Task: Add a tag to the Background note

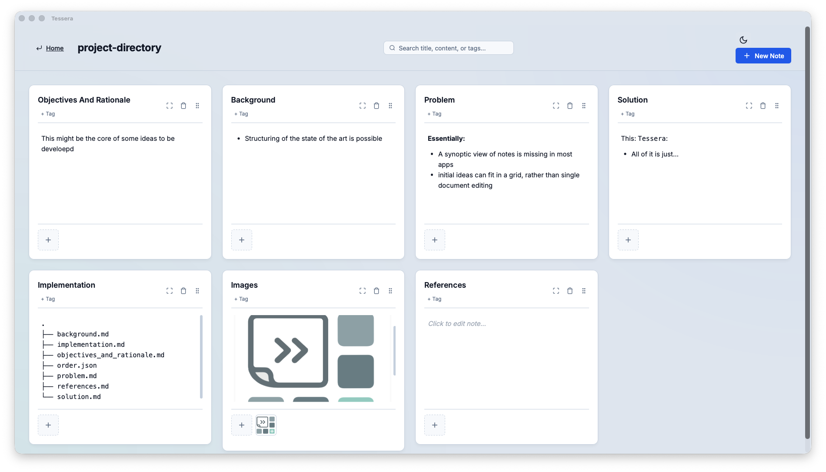Action: pyautogui.click(x=241, y=114)
